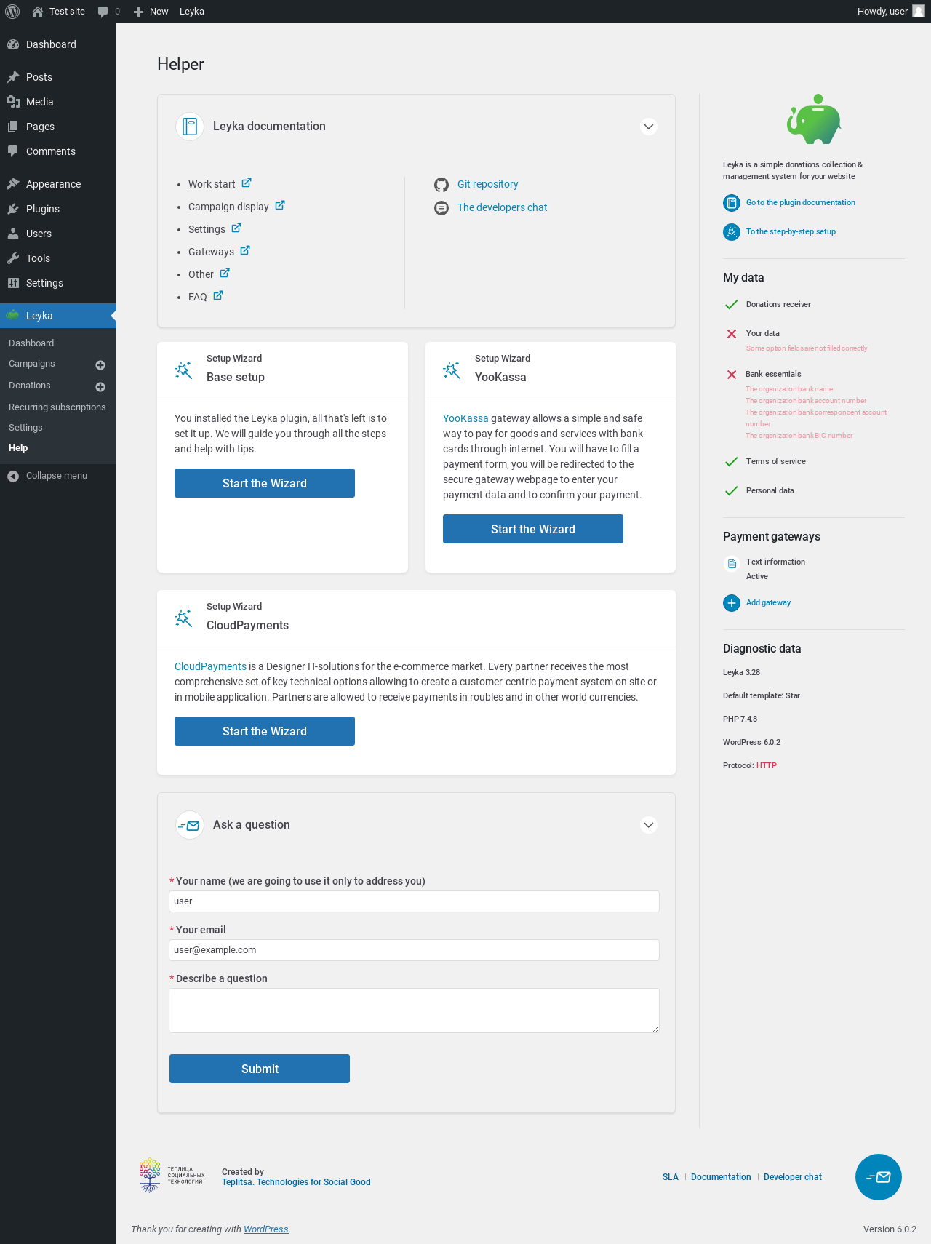The image size is (931, 1244).
Task: Open the Posts menu
Action: pos(58,77)
